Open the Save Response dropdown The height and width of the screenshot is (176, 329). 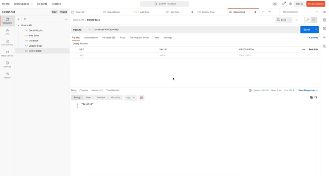[308, 90]
